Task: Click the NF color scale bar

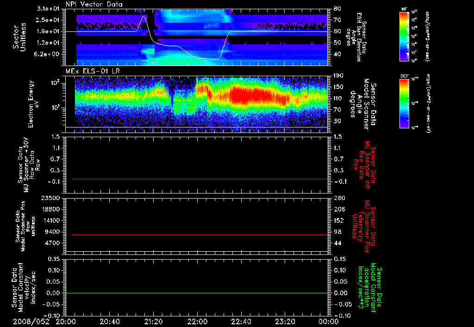Action: pos(405,36)
